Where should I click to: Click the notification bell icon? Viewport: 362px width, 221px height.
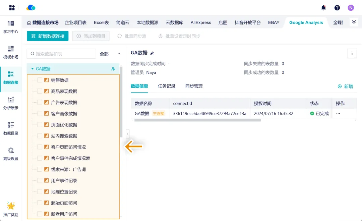(323, 8)
